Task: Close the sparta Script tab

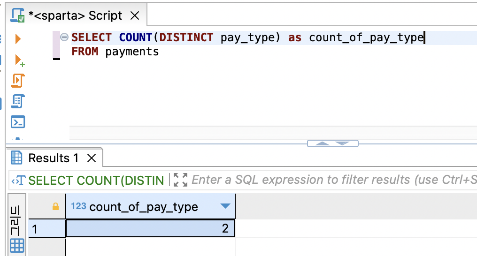Action: pos(135,15)
